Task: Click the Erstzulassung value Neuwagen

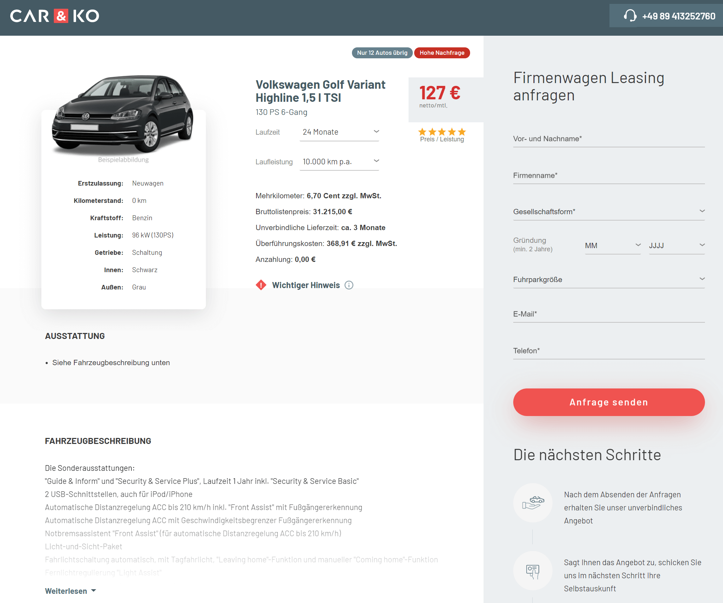Action: 148,183
